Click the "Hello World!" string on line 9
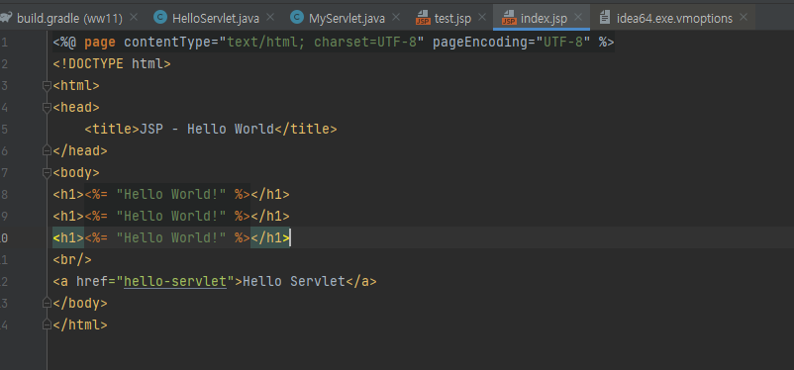This screenshot has height=370, width=794. 171,216
